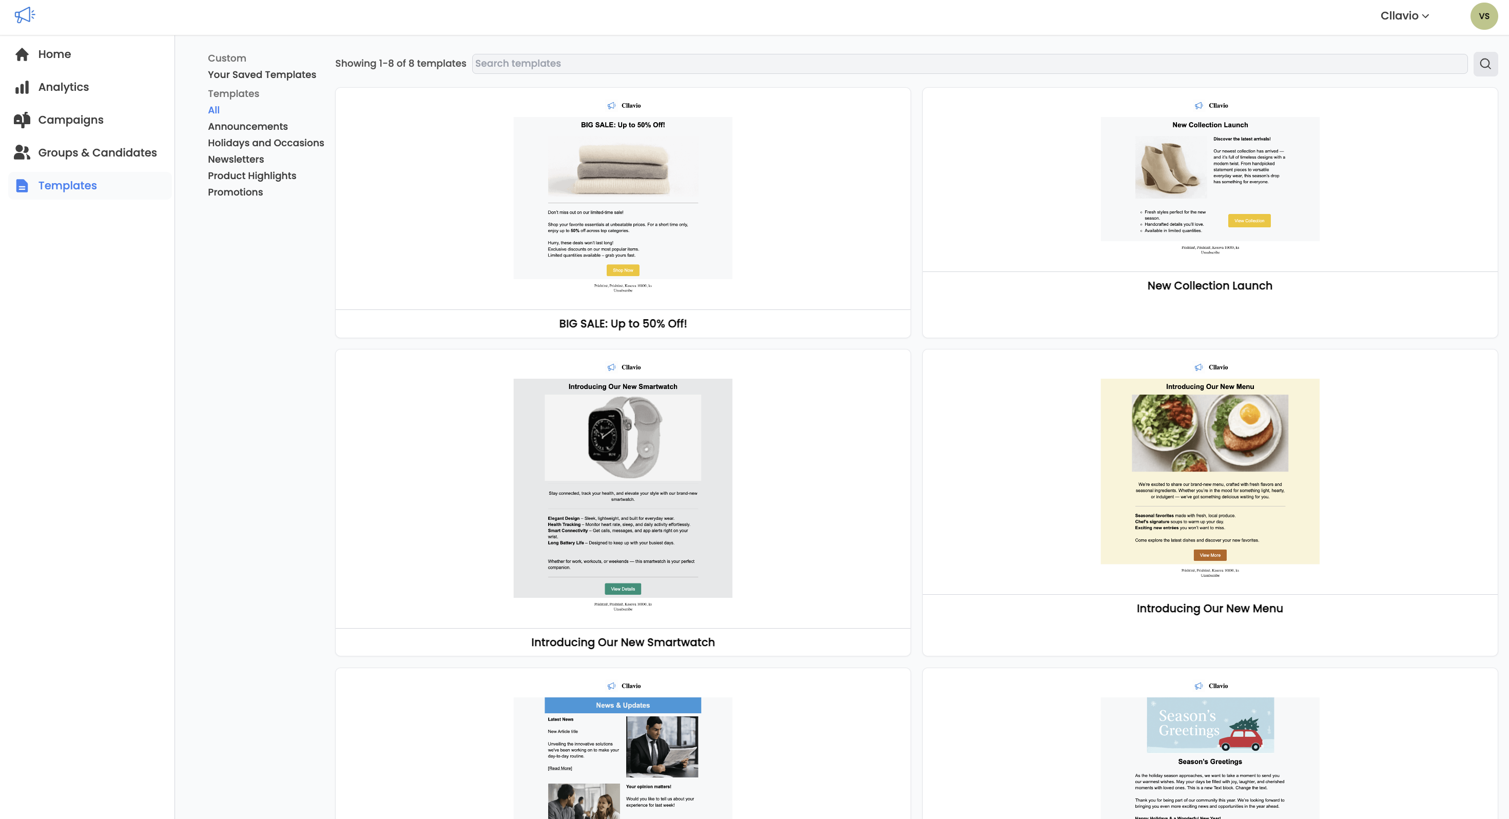
Task: Click the View More button in menu template
Action: click(x=1209, y=555)
